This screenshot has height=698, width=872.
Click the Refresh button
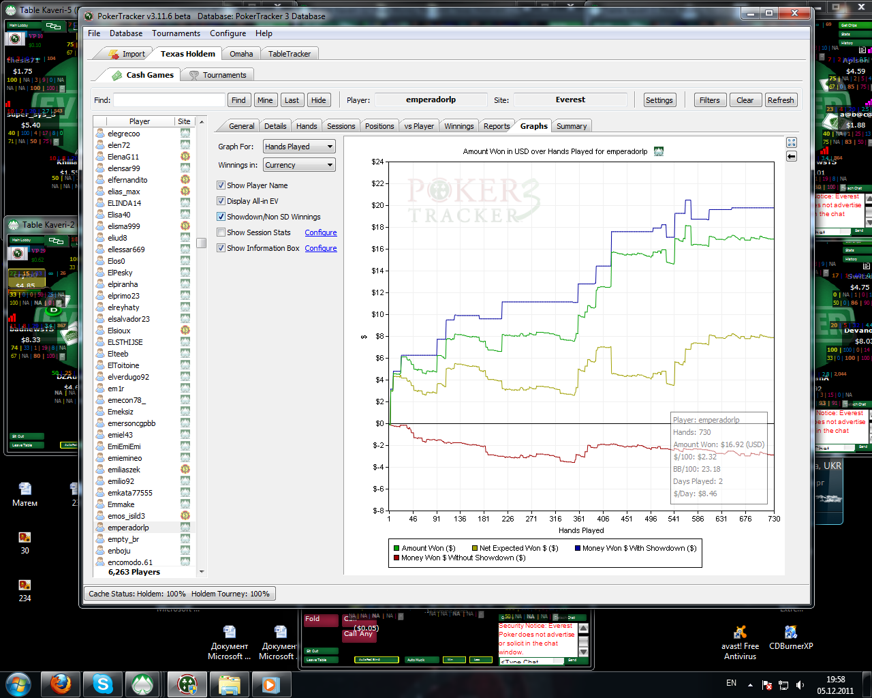coord(781,100)
